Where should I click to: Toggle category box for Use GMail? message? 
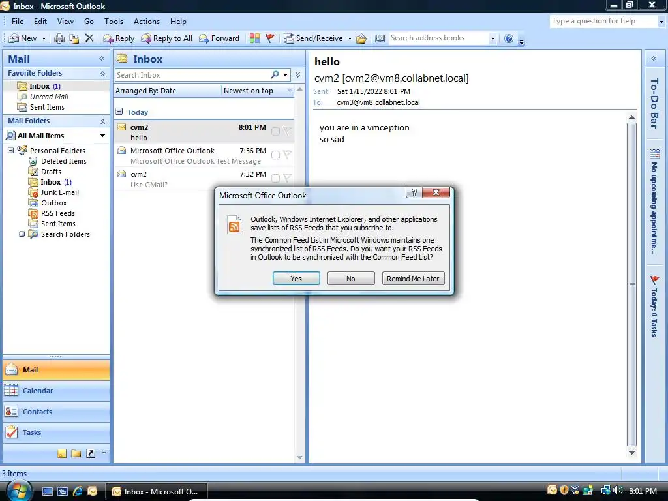(276, 179)
